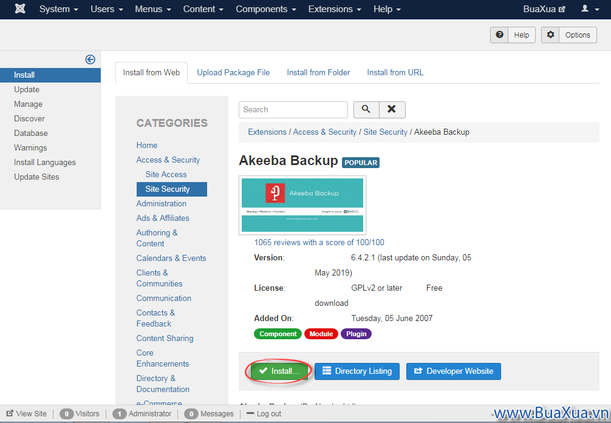Open Calendars & Events category

coord(171,259)
